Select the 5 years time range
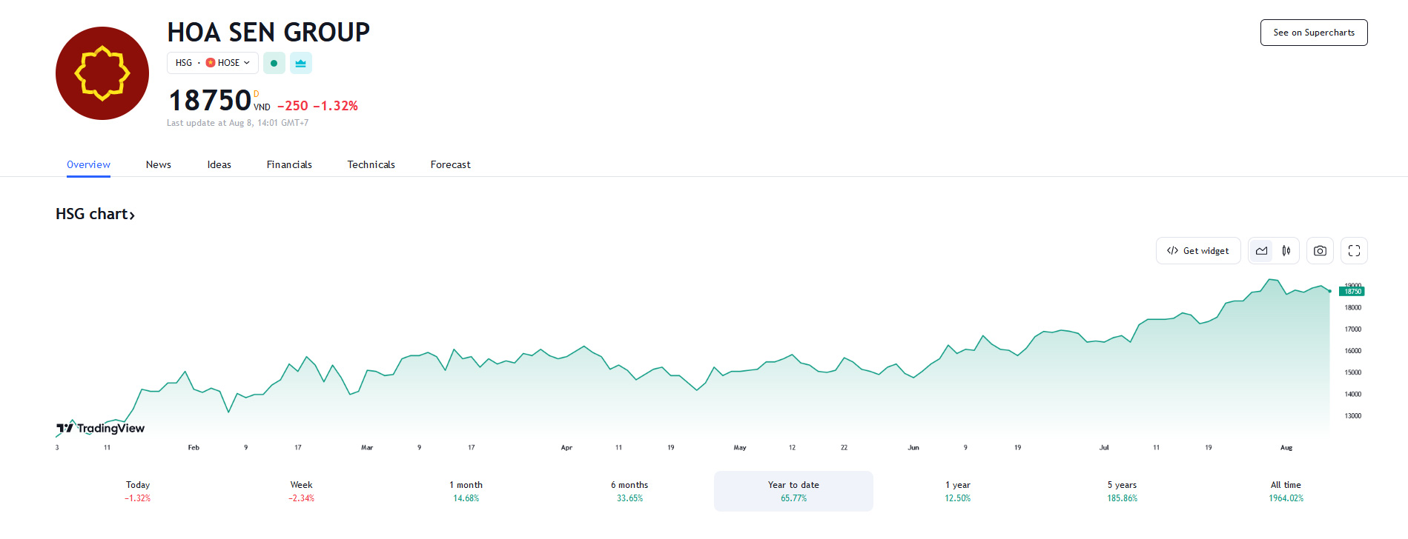This screenshot has height=539, width=1408. pos(1122,491)
